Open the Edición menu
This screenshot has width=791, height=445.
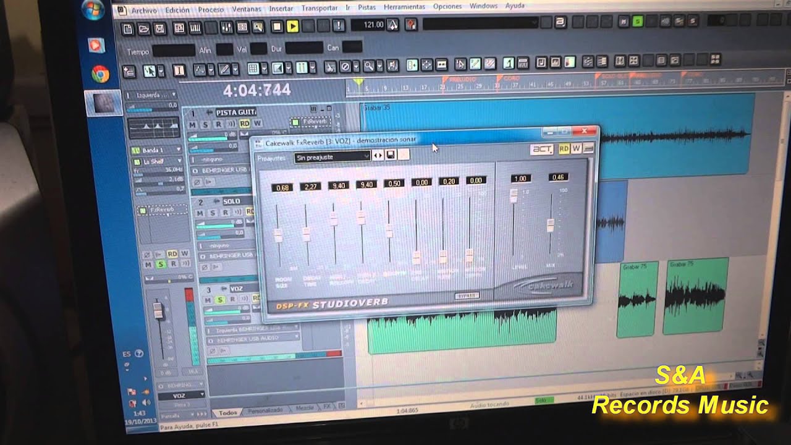point(177,10)
